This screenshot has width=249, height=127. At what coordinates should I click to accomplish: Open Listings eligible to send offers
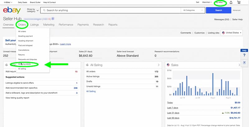coord(41,83)
